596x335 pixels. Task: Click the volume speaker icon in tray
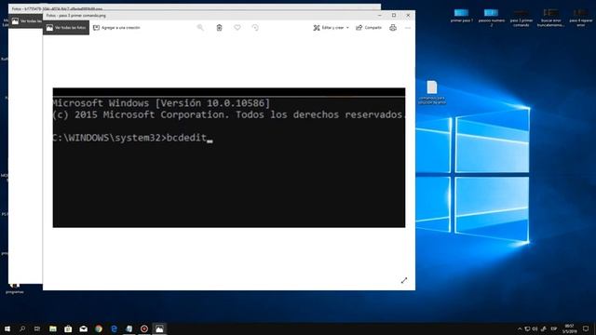[535, 328]
